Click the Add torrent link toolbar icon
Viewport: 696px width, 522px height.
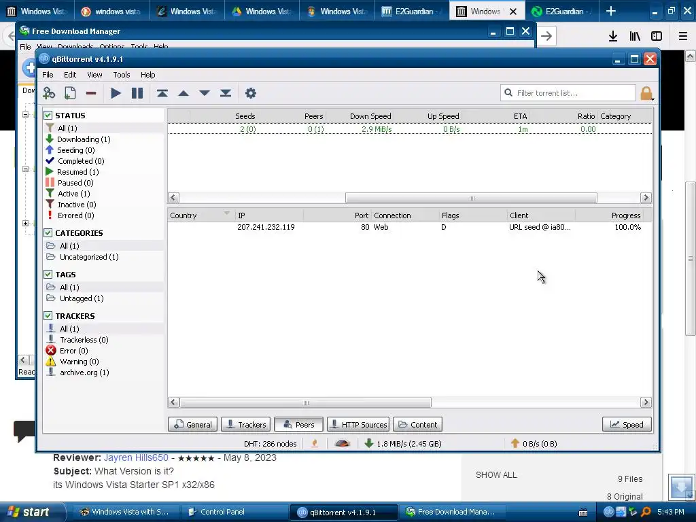[49, 93]
